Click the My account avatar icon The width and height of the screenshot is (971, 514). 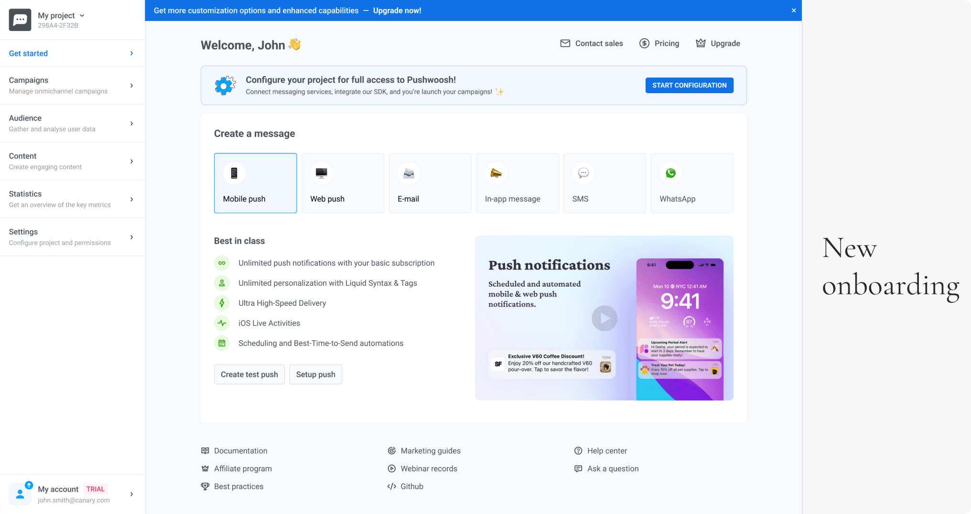pyautogui.click(x=20, y=494)
